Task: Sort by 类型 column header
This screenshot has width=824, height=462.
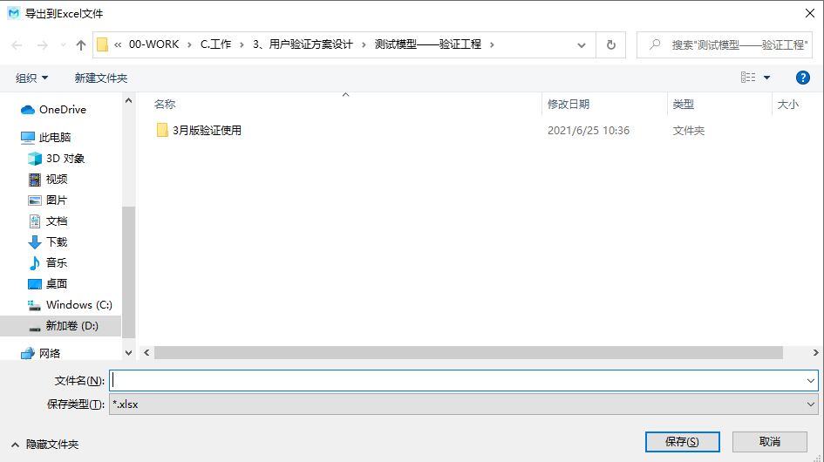Action: pyautogui.click(x=683, y=104)
